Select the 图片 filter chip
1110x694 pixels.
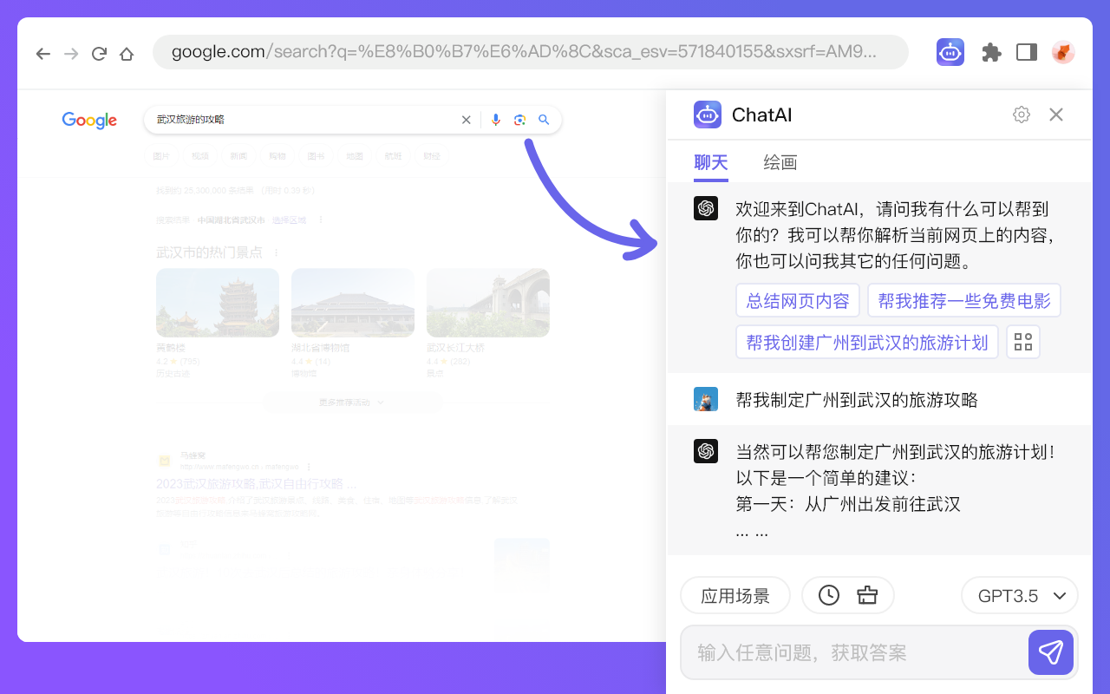tap(162, 156)
